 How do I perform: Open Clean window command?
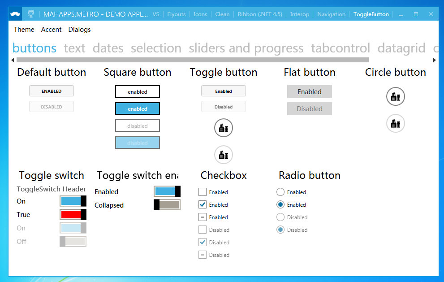(222, 14)
